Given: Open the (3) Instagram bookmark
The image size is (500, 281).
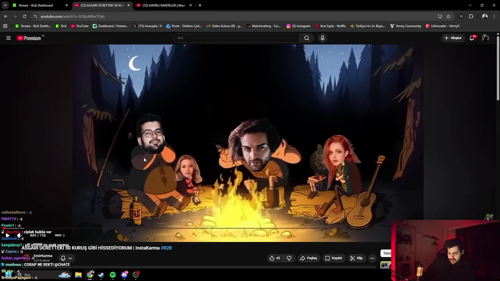Looking at the screenshot, I should (x=298, y=26).
